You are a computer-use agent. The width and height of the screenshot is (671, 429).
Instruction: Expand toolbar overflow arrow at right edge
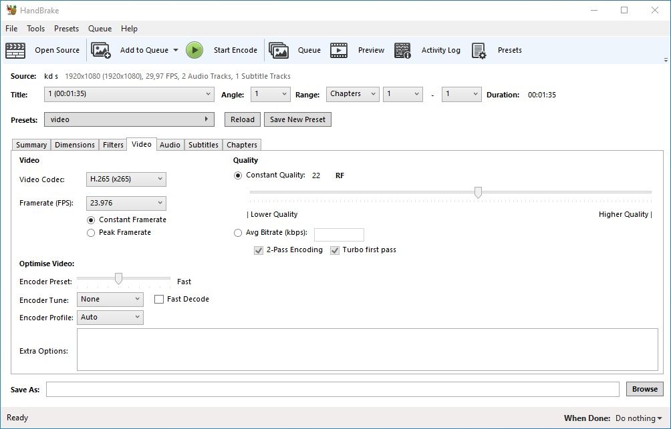666,60
